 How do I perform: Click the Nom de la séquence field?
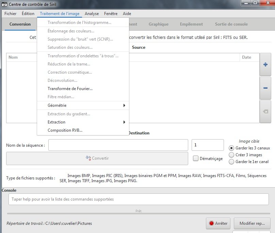(118, 145)
